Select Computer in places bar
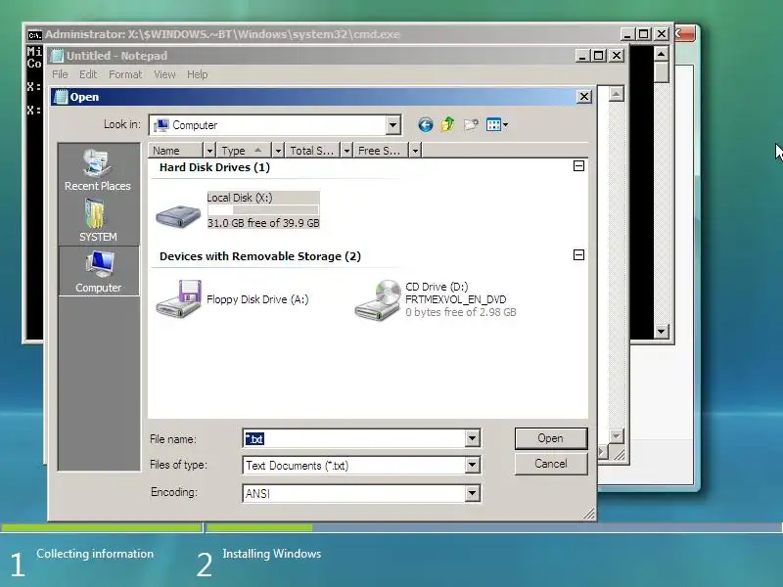The image size is (783, 587). coord(99,271)
